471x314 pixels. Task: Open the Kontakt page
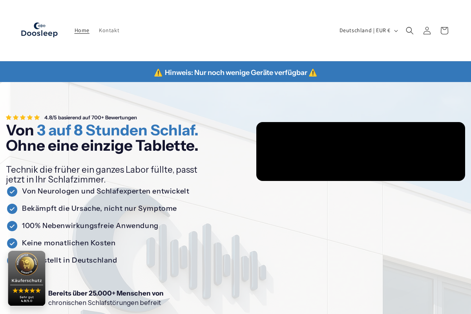pyautogui.click(x=109, y=30)
